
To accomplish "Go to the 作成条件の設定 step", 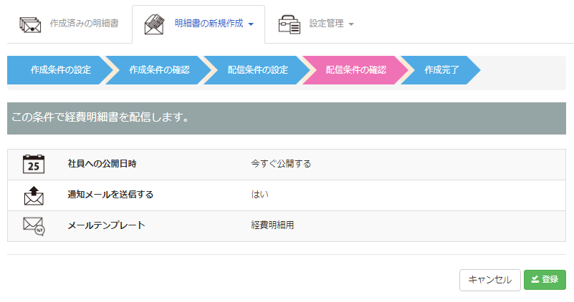I will (x=61, y=70).
